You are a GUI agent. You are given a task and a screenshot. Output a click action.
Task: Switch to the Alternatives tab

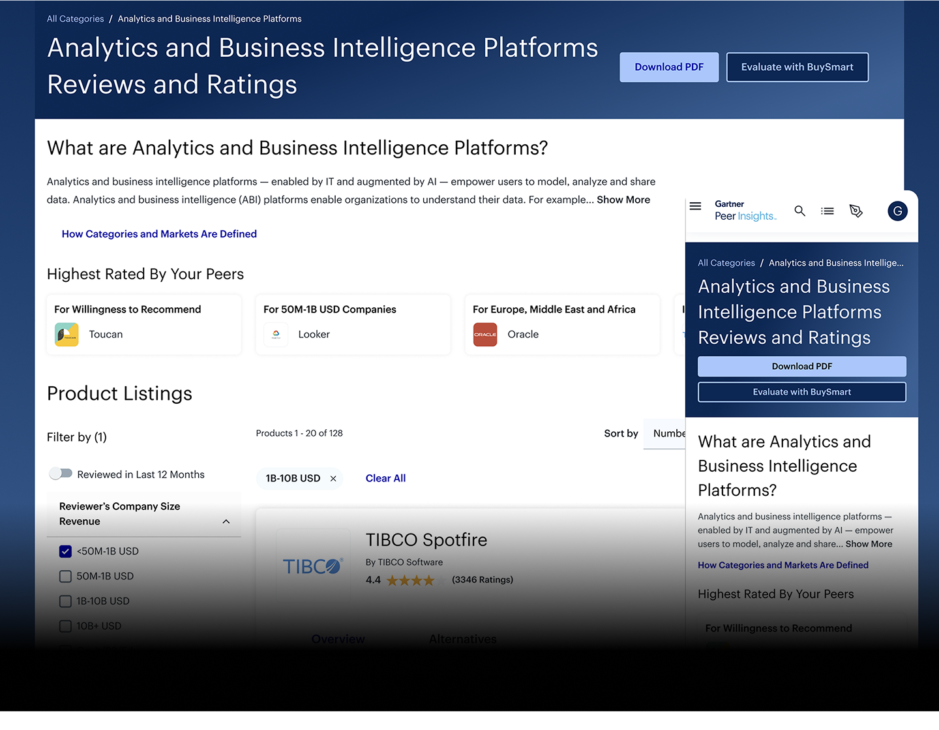coord(463,639)
